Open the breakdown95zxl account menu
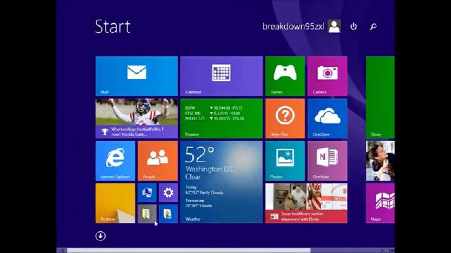The image size is (451, 253). click(x=293, y=26)
